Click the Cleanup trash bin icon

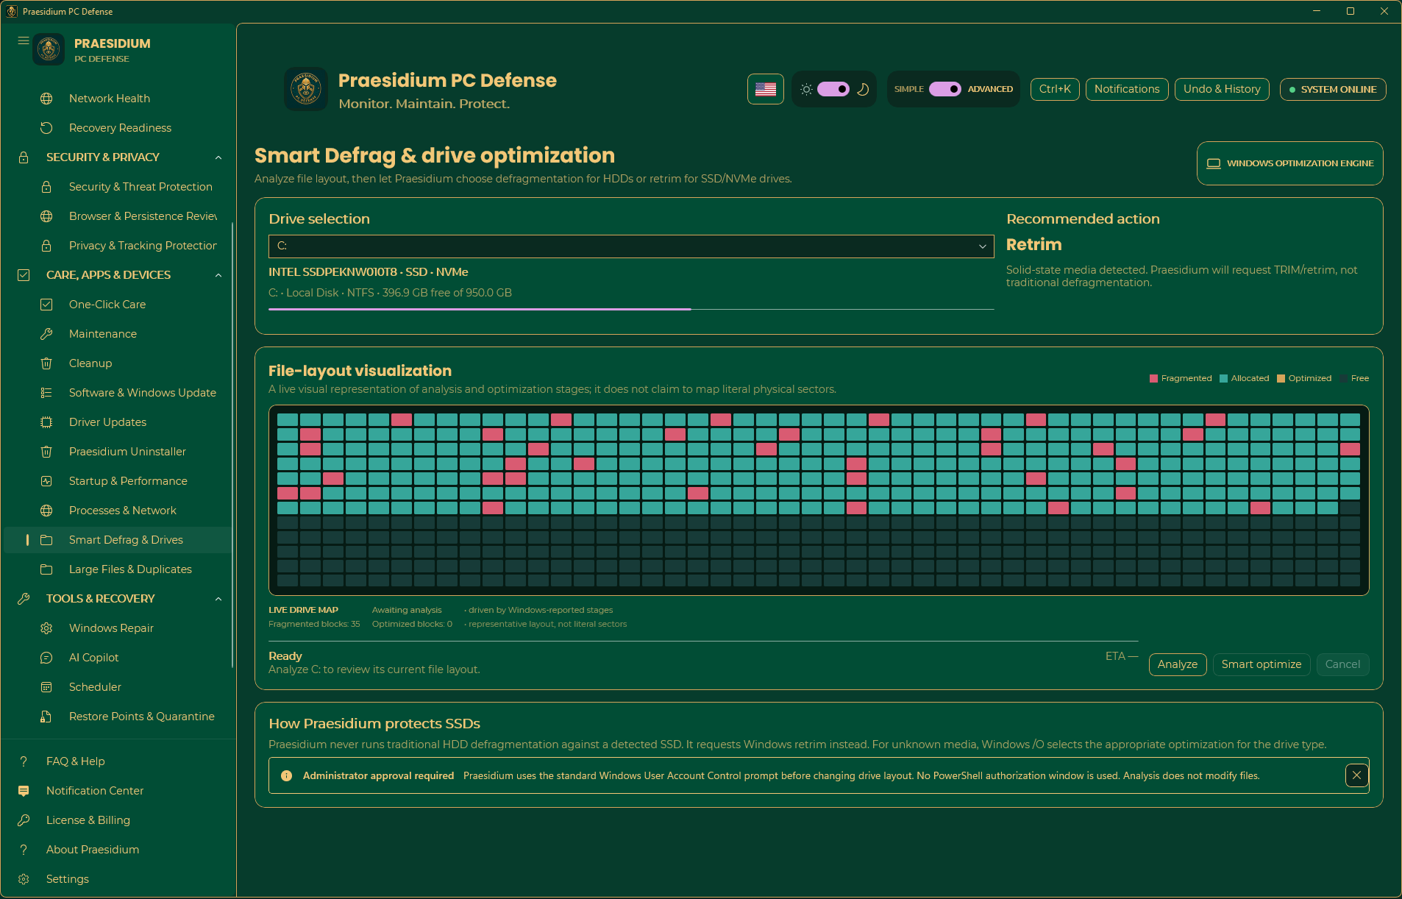(x=46, y=363)
